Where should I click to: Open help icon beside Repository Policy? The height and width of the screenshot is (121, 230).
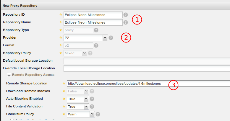pyautogui.click(x=90, y=53)
